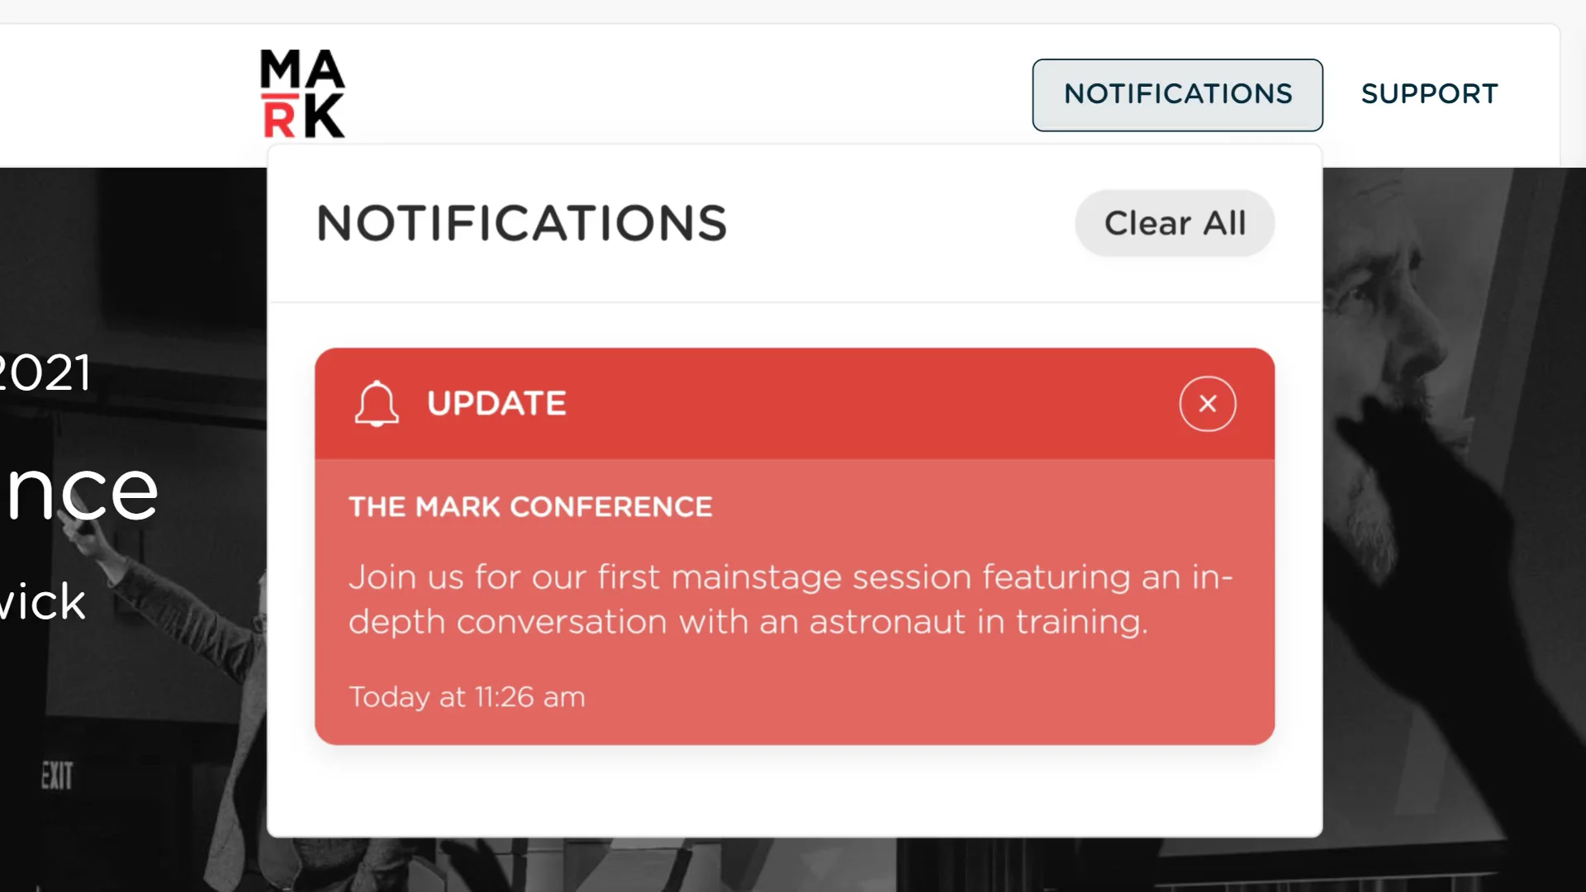1586x892 pixels.
Task: Click the empty red header bar beside UPDATE
Action: coord(867,404)
